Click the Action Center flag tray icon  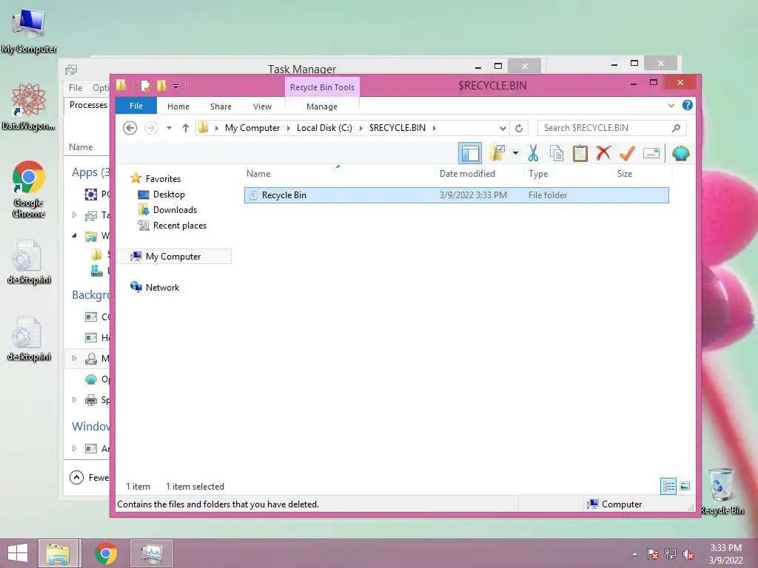click(653, 554)
